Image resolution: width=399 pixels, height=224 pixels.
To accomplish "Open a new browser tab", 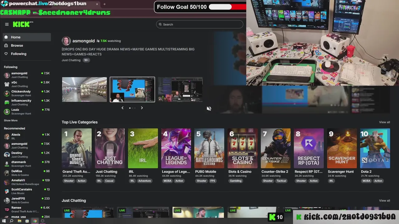I will pos(104,4).
